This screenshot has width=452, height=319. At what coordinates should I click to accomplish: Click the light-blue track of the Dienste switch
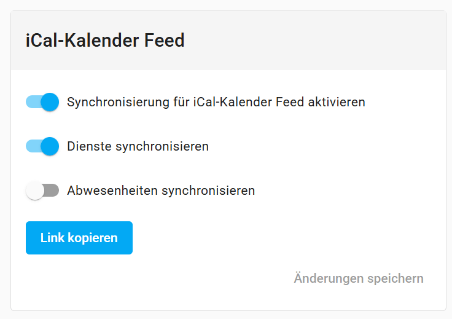click(x=31, y=146)
